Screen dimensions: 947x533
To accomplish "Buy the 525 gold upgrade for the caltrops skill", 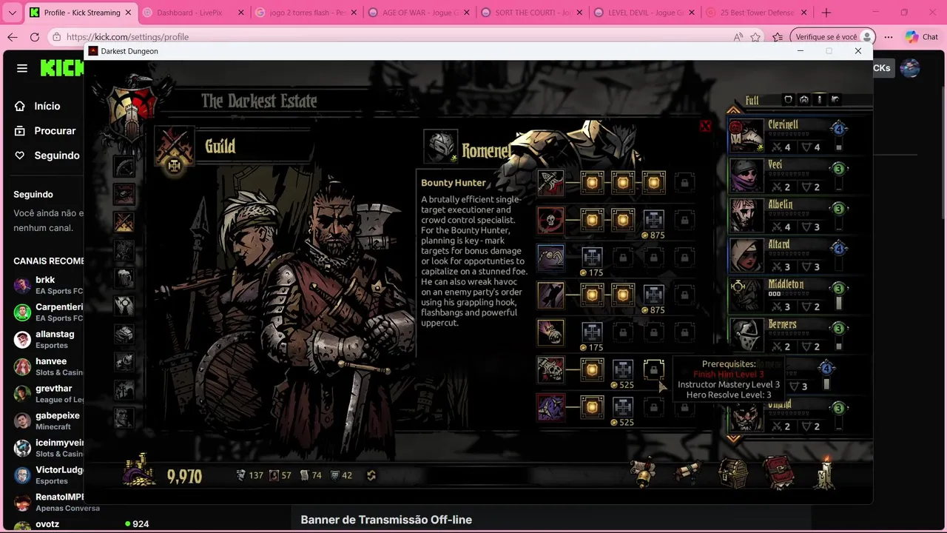I will [x=623, y=407].
